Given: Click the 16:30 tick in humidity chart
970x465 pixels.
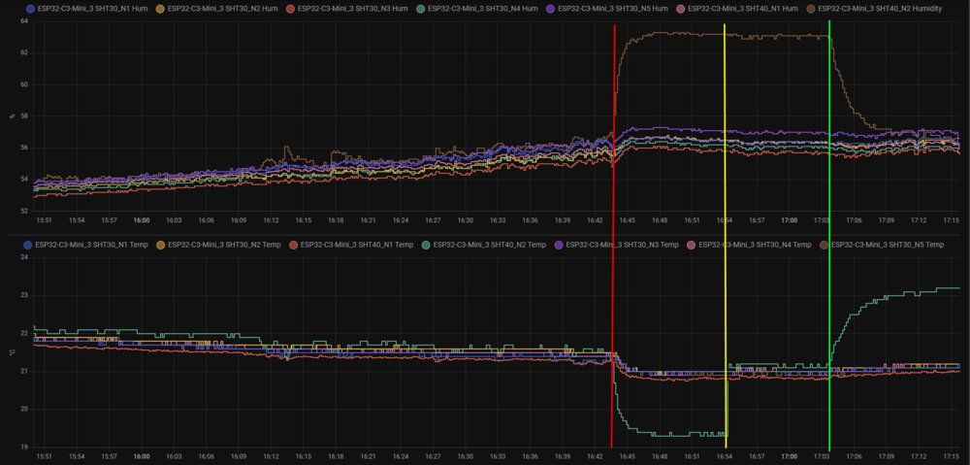Looking at the screenshot, I should (466, 219).
